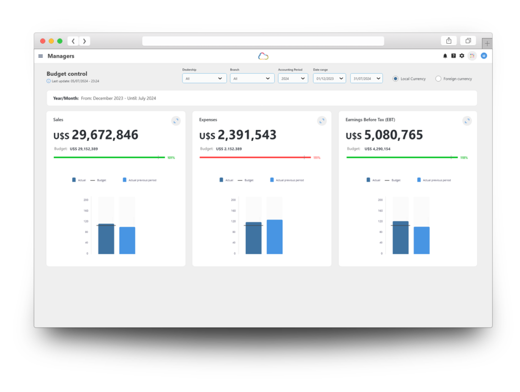Image resolution: width=520 pixels, height=392 pixels.
Task: Click the browser share icon
Action: point(449,41)
